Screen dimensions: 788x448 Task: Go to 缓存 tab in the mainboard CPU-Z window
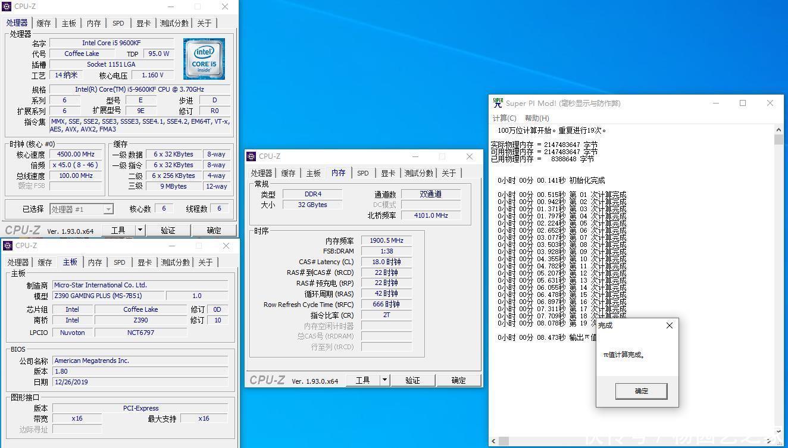point(45,262)
